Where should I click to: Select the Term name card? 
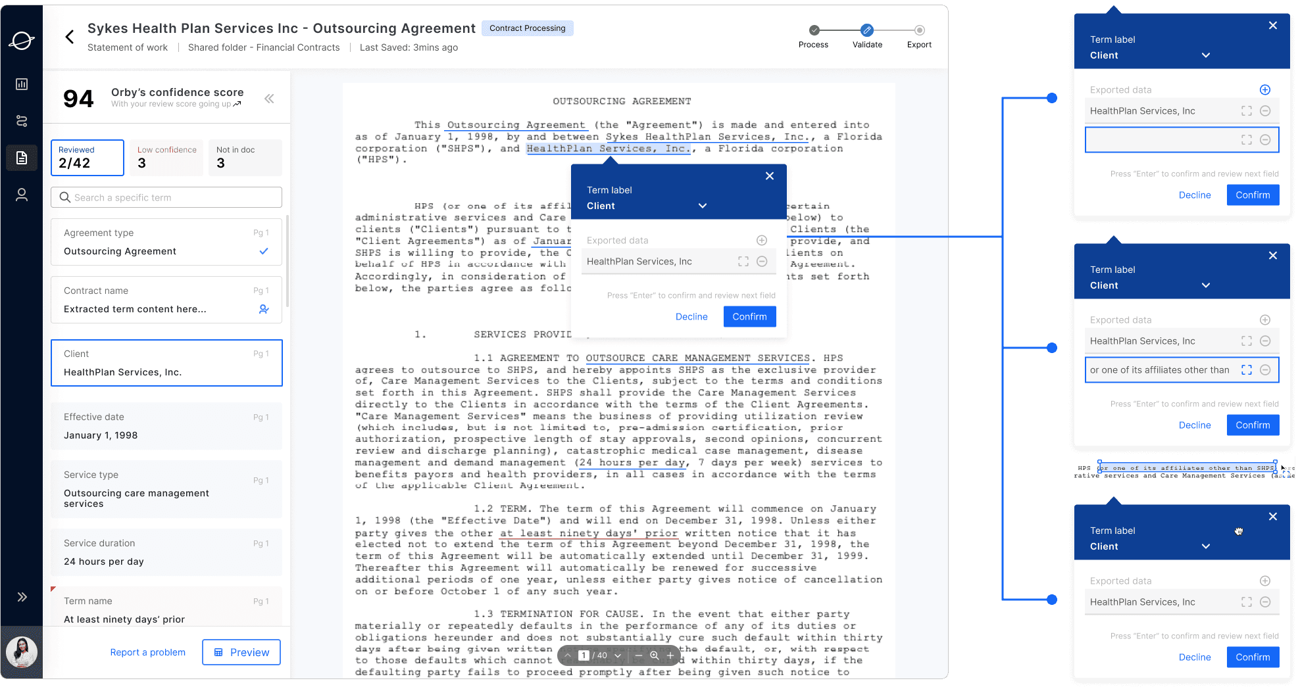coord(166,607)
